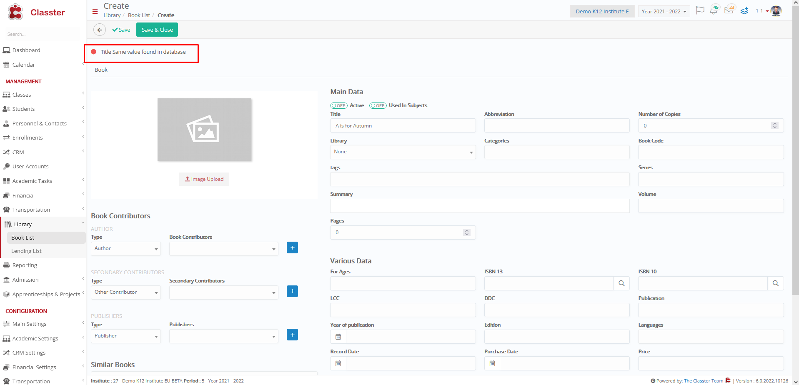Add secondary contributor with plus button

pos(293,291)
